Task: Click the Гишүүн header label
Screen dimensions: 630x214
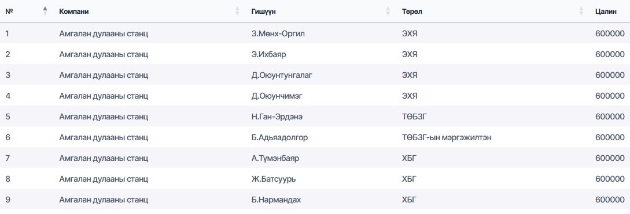Action: coord(264,12)
